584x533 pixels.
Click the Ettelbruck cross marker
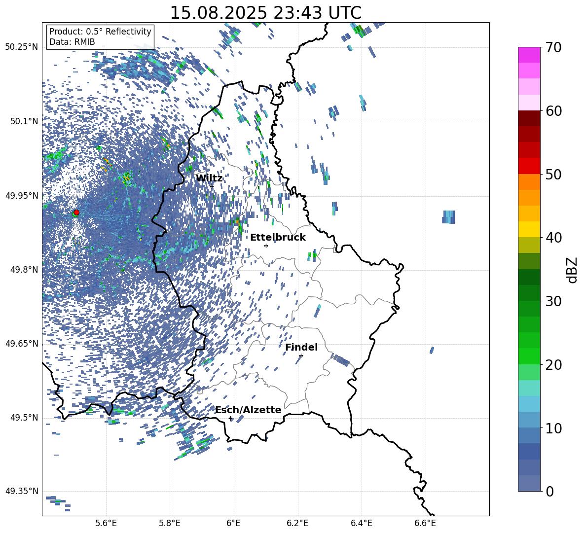click(266, 246)
